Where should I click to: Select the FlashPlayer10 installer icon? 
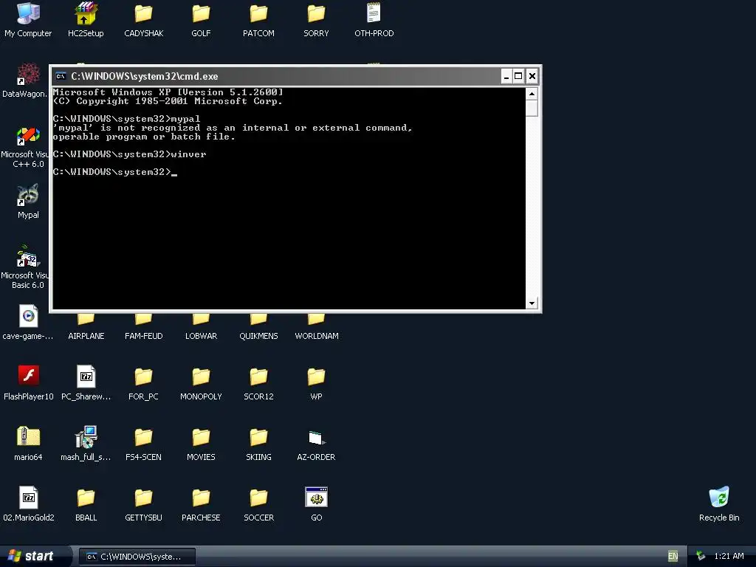tap(28, 376)
